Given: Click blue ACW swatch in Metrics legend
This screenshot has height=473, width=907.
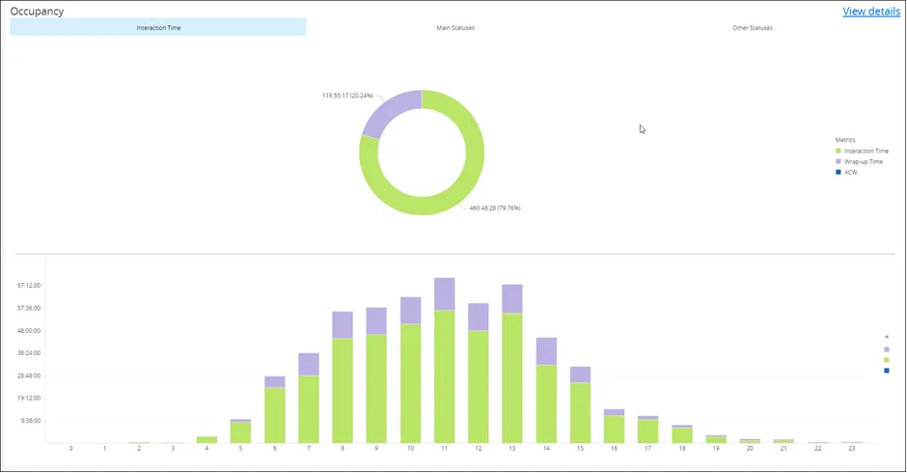Looking at the screenshot, I should [838, 172].
